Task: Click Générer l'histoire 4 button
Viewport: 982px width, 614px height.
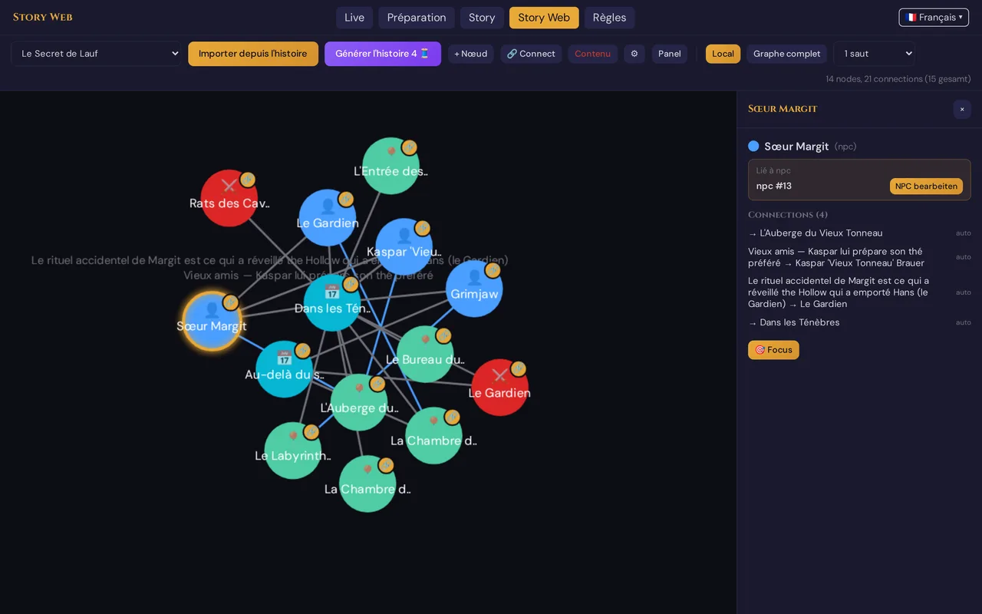Action: [x=383, y=54]
